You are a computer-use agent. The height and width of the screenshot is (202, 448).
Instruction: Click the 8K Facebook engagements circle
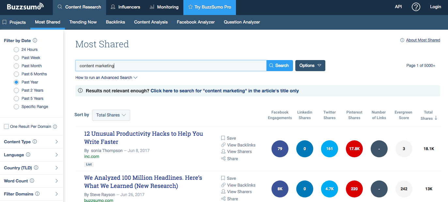click(280, 189)
